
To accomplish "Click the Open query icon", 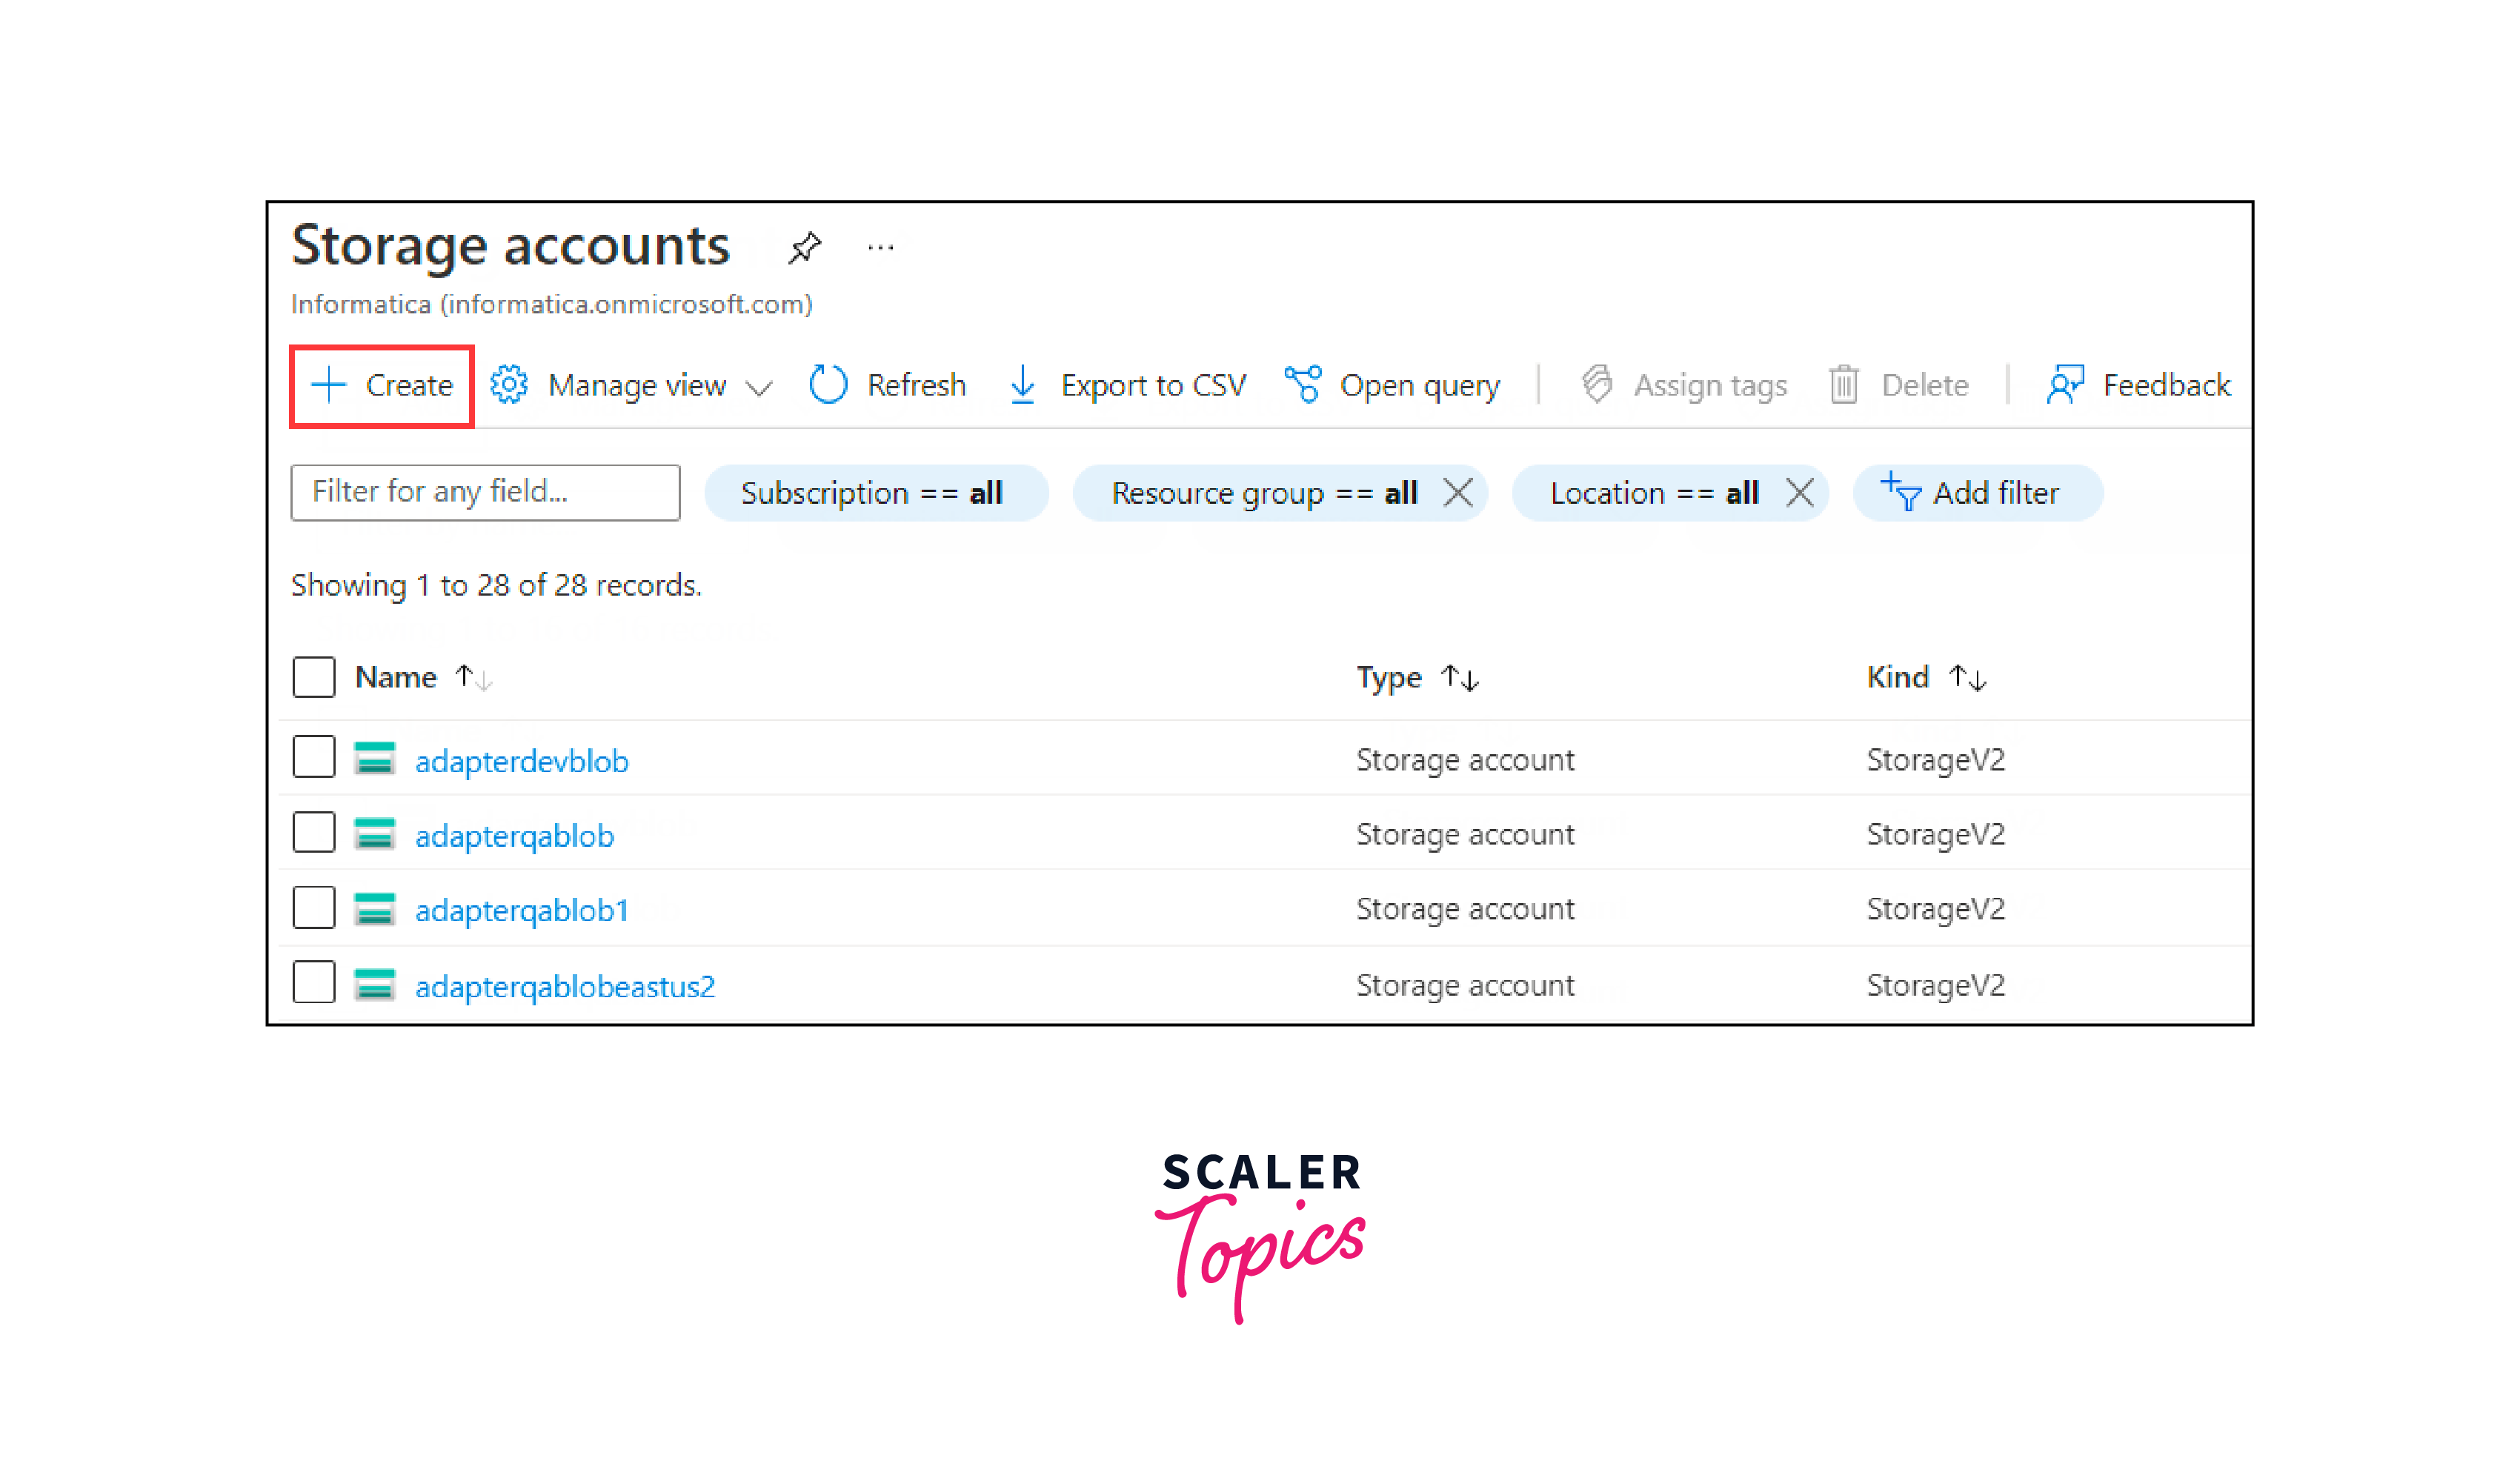I will coord(1303,385).
